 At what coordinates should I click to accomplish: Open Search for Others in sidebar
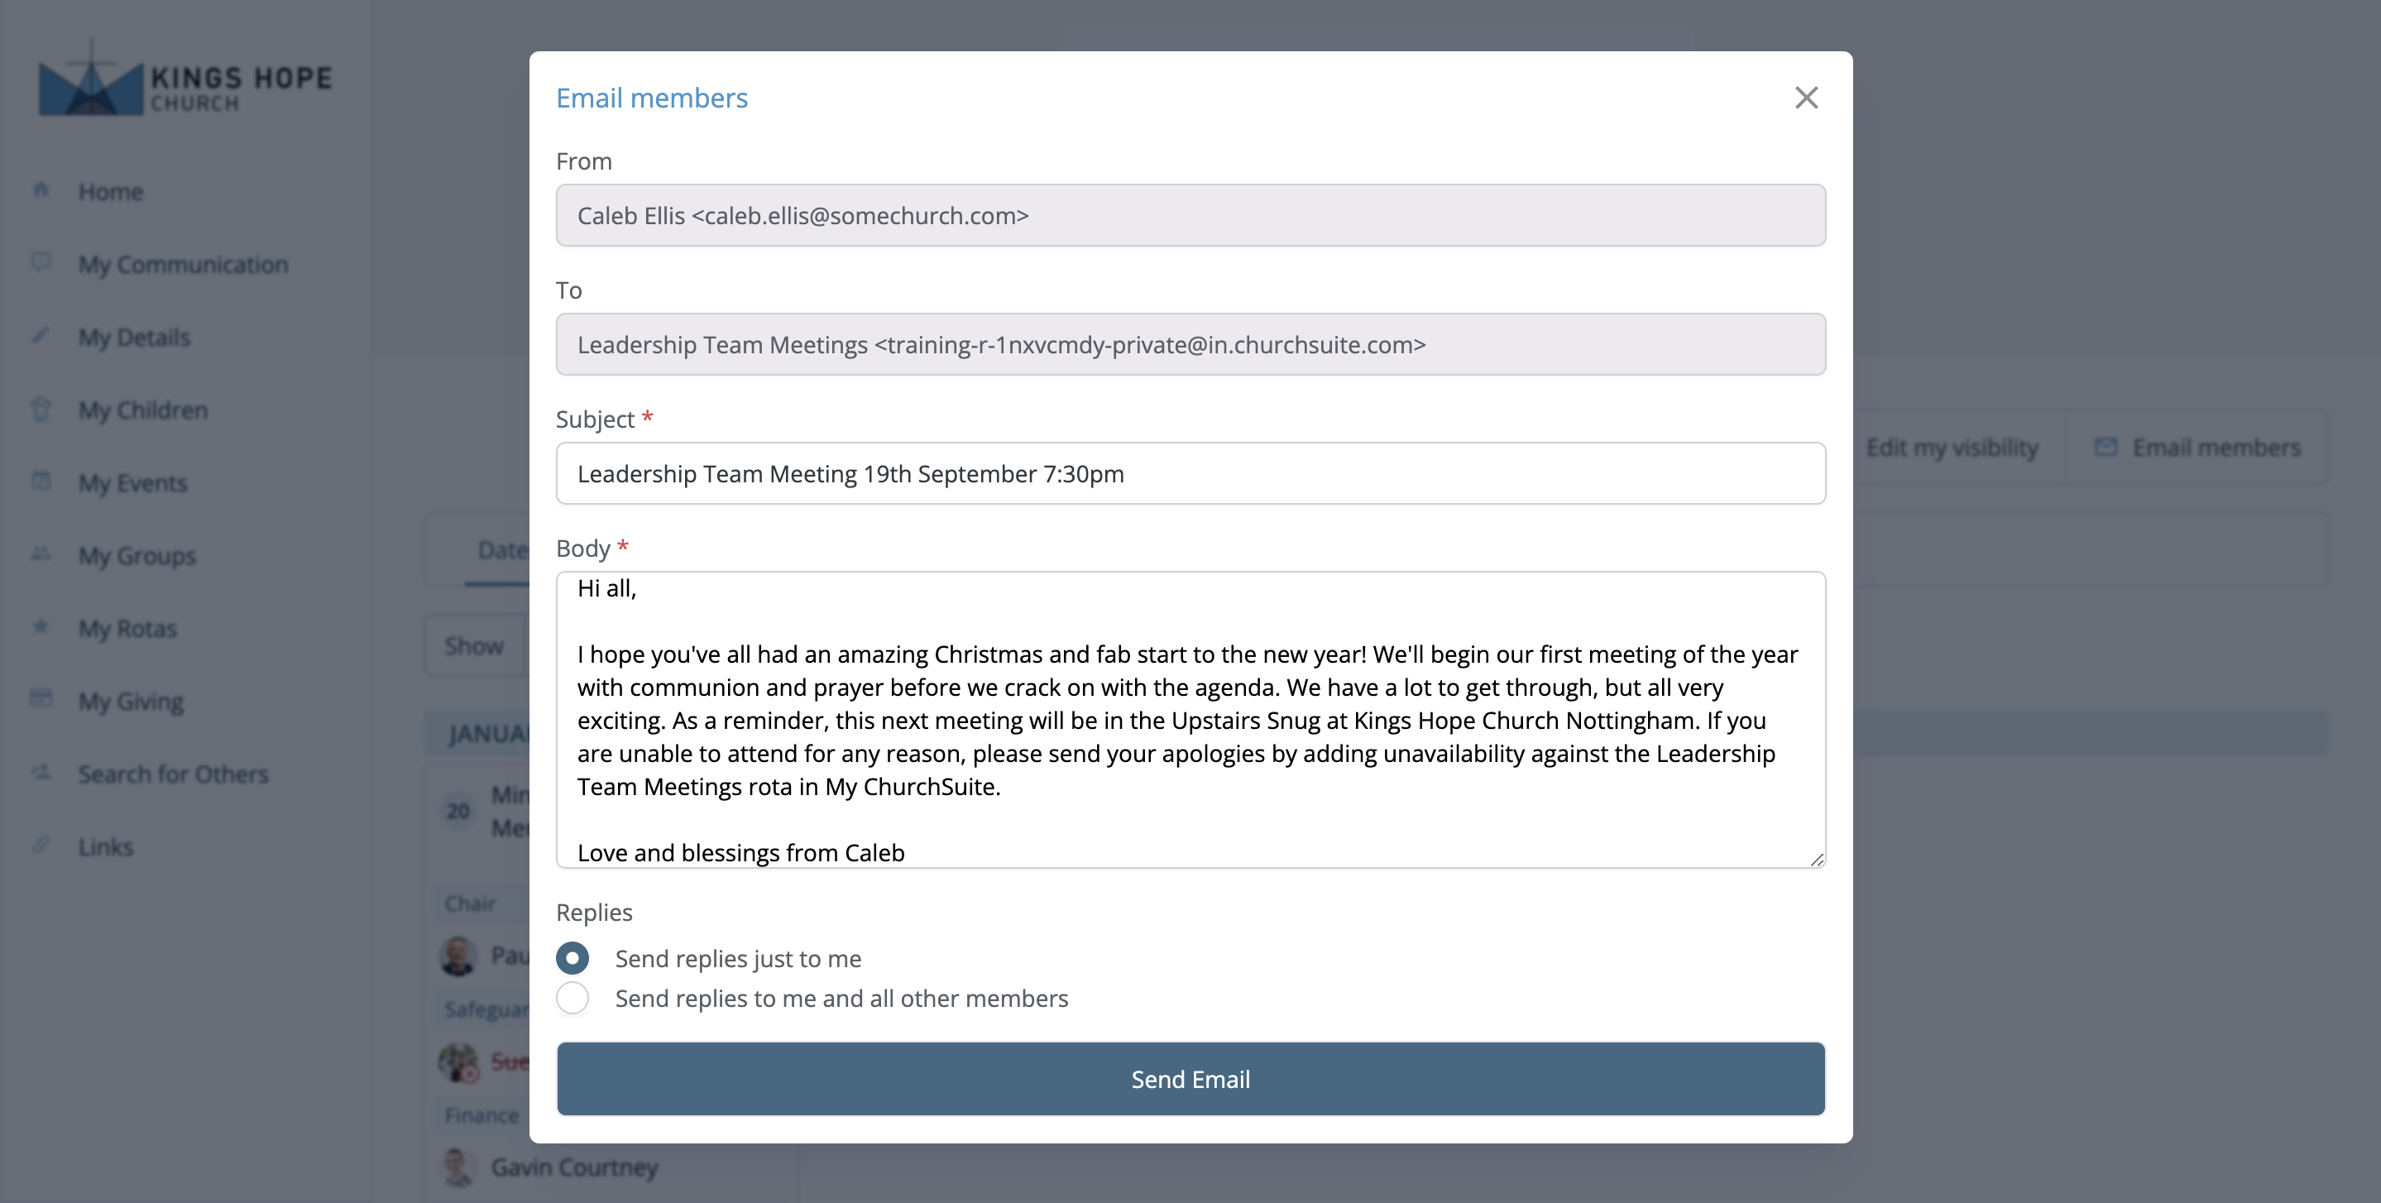tap(173, 774)
